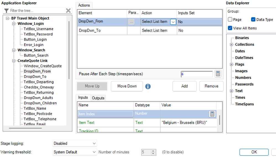Click the Move Down button

point(127,86)
